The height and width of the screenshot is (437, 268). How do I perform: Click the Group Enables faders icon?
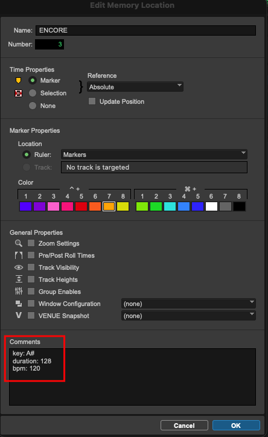pos(19,292)
